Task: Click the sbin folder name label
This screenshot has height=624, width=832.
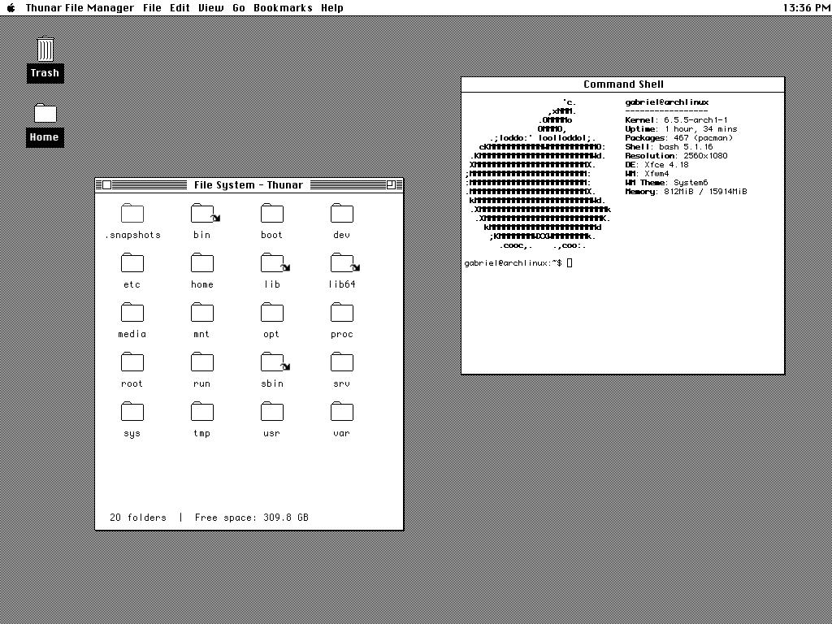Action: pyautogui.click(x=271, y=383)
